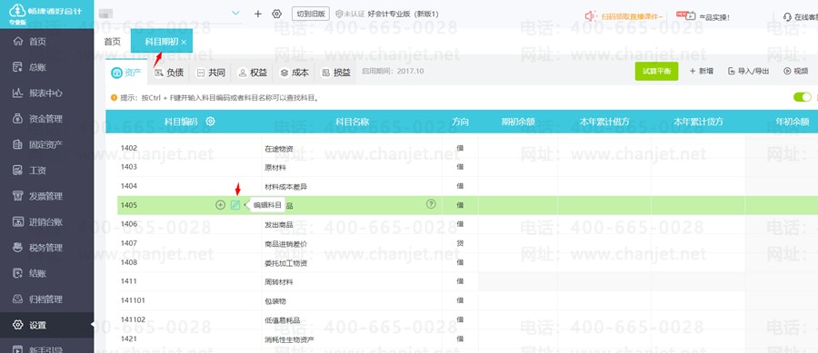This screenshot has height=353, width=818.
Task: Click 切到旧版 button
Action: click(x=311, y=14)
